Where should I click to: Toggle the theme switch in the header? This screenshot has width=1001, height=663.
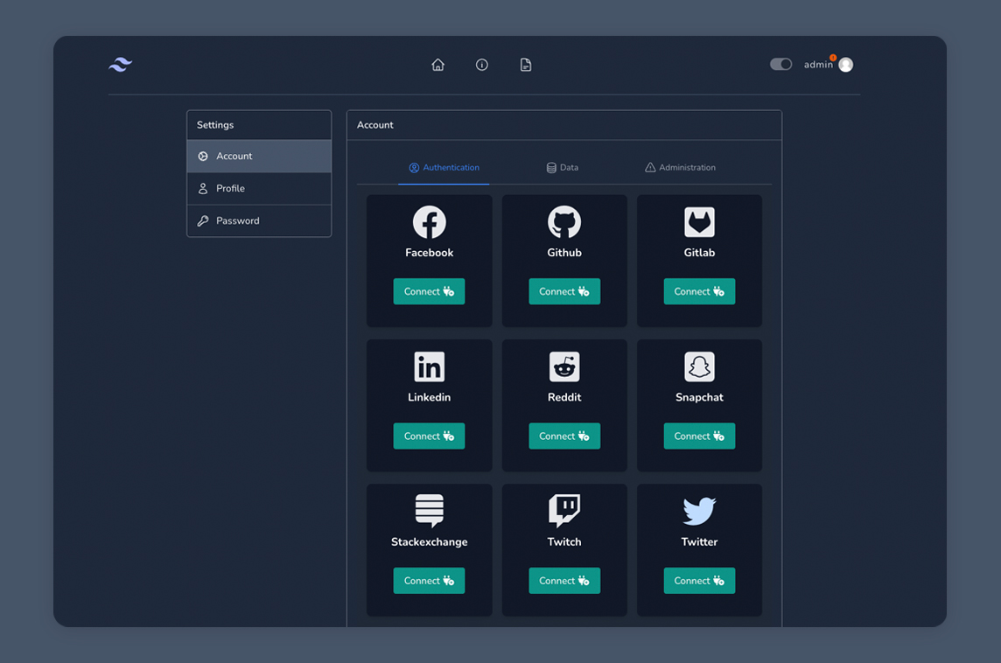click(780, 63)
